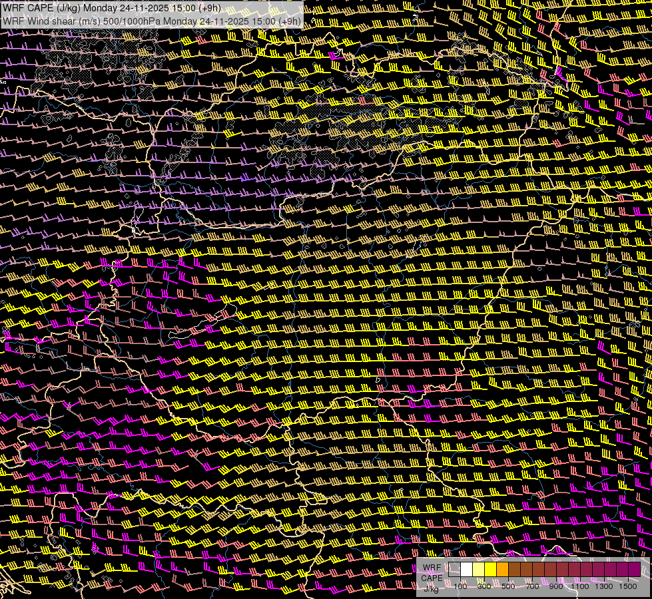Click the 500 legend value
This screenshot has height=599, width=652.
pyautogui.click(x=508, y=586)
